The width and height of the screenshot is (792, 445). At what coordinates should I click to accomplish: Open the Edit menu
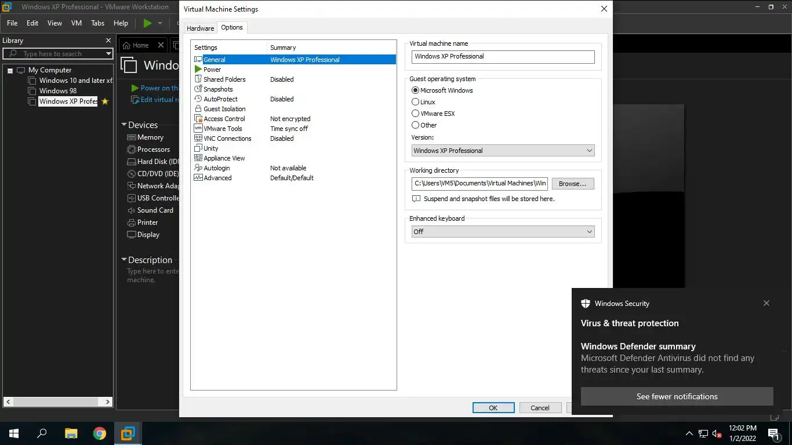click(32, 23)
